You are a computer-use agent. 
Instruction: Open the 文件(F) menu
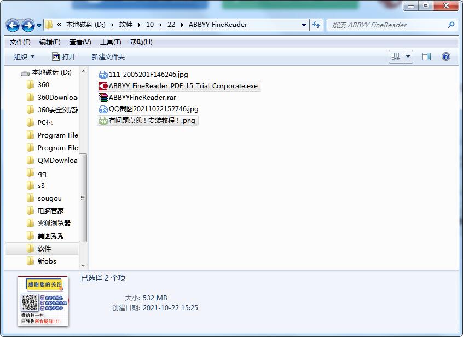click(x=20, y=42)
